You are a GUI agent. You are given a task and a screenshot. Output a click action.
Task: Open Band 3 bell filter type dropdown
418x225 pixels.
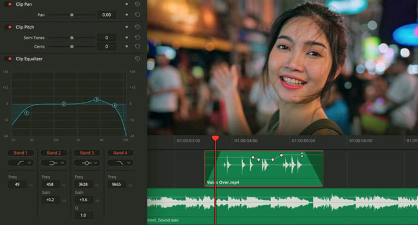point(87,163)
